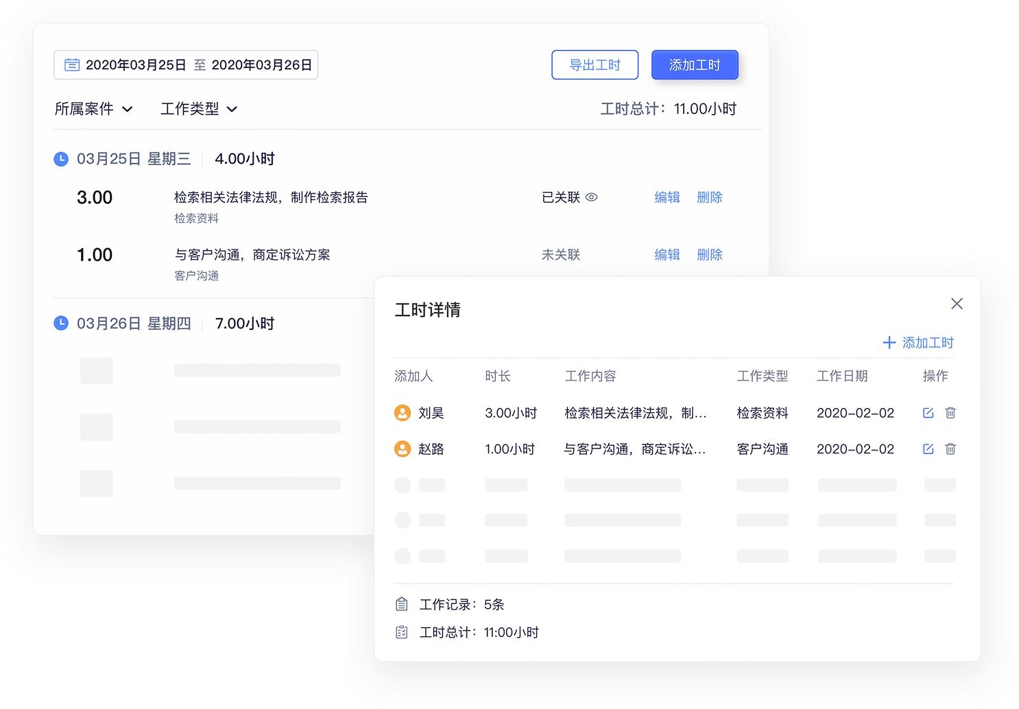This screenshot has height=709, width=1019.
Task: Click the trash icon in 刘昊's row
Action: tap(950, 413)
